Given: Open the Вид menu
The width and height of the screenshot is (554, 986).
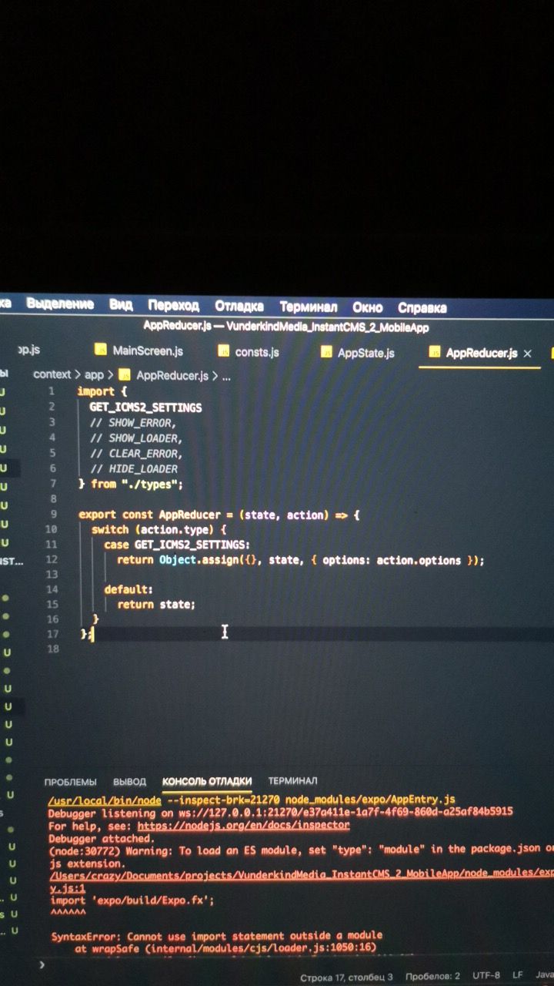Looking at the screenshot, I should point(121,304).
